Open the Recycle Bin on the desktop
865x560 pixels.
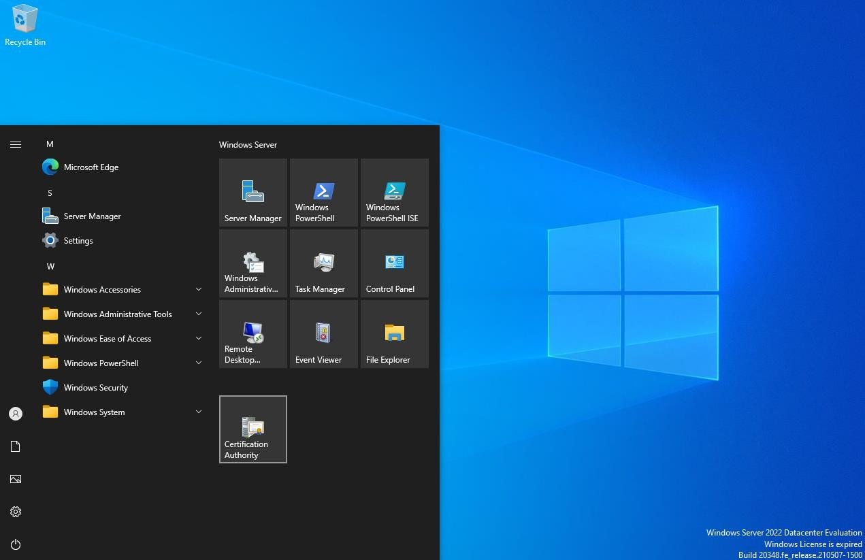(25, 25)
